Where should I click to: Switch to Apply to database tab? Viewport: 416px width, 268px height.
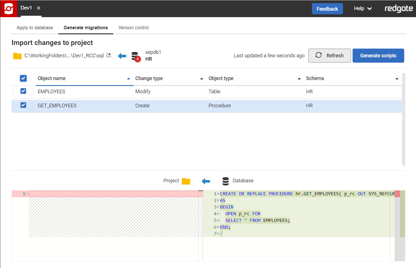tap(35, 28)
